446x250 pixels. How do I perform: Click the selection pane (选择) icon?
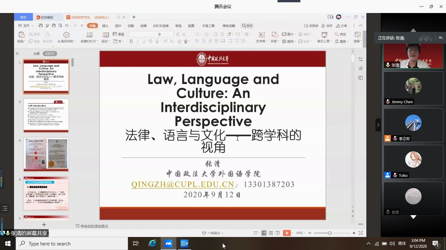point(358,35)
